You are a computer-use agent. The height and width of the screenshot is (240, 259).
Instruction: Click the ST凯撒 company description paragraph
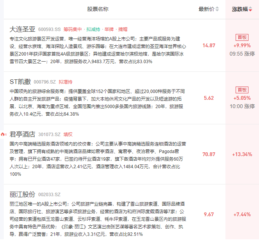97,103
